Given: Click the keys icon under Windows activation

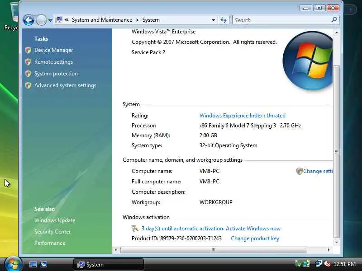Looking at the screenshot, I should point(135,229).
